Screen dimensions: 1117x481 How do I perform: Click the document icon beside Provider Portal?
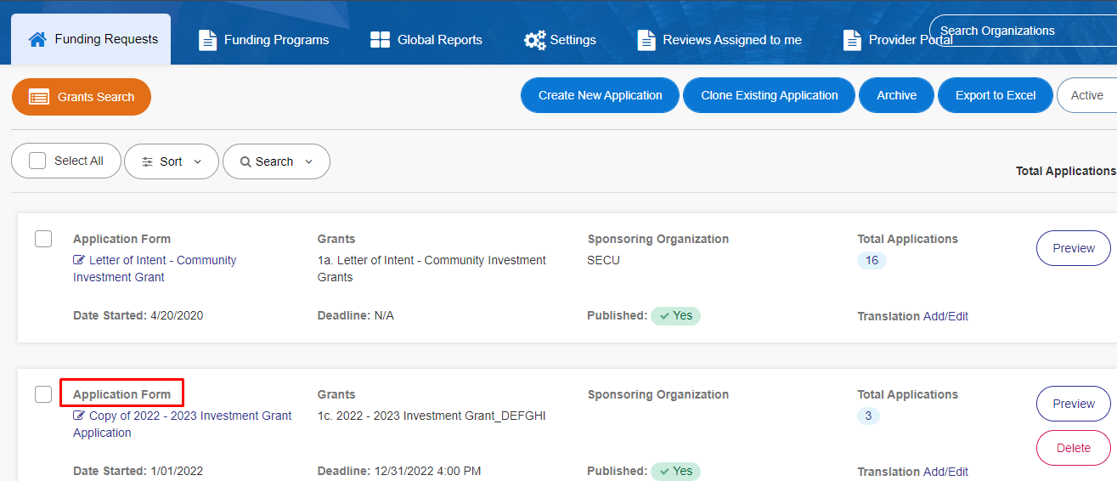click(852, 40)
